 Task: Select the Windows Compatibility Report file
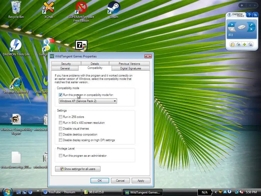click(x=16, y=124)
